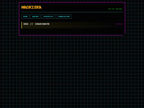
Task: Open the BADGES section
Action: coord(35,17)
